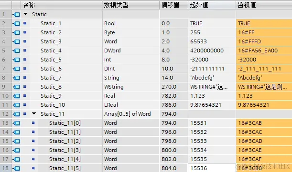292x172 pixels.
Task: Click the start value 65533
Action: click(x=198, y=41)
